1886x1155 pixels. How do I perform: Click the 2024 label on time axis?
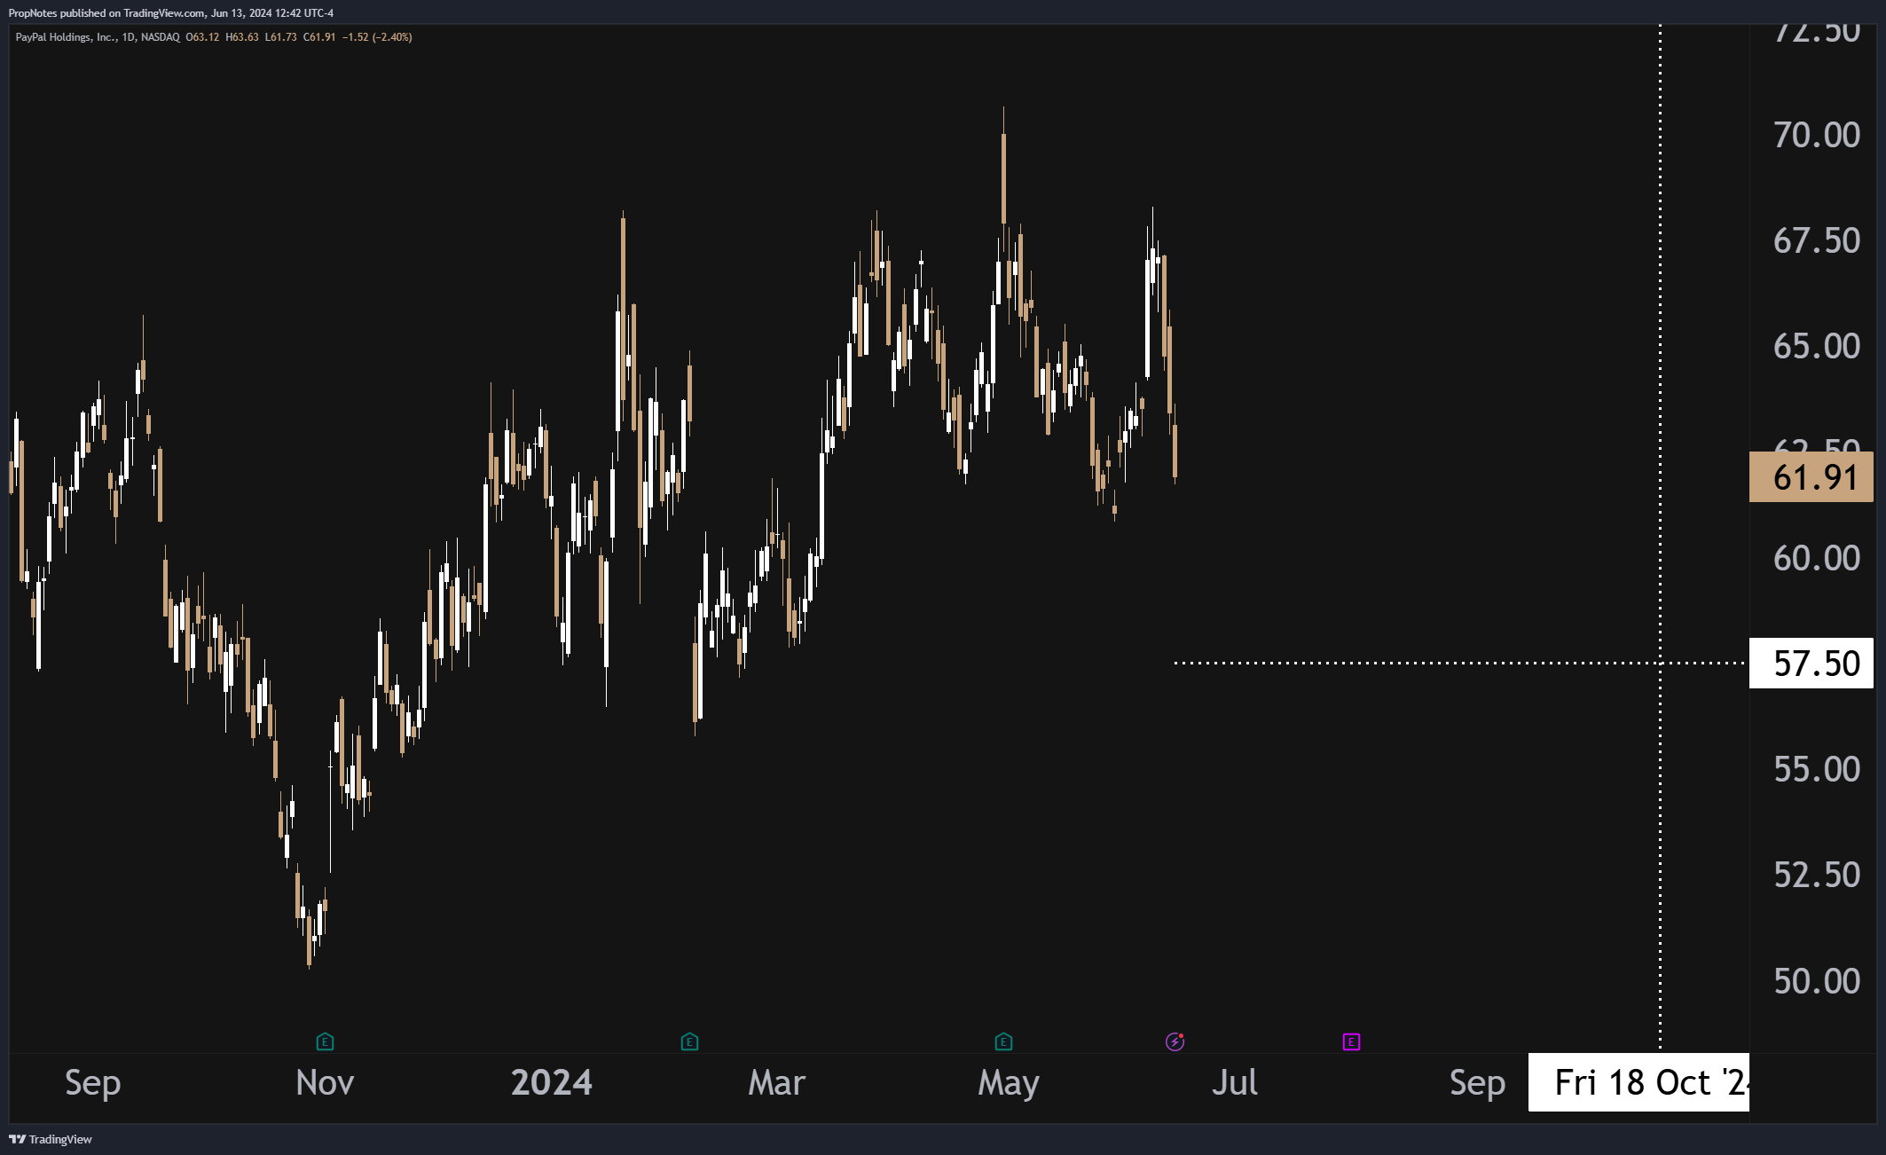551,1082
